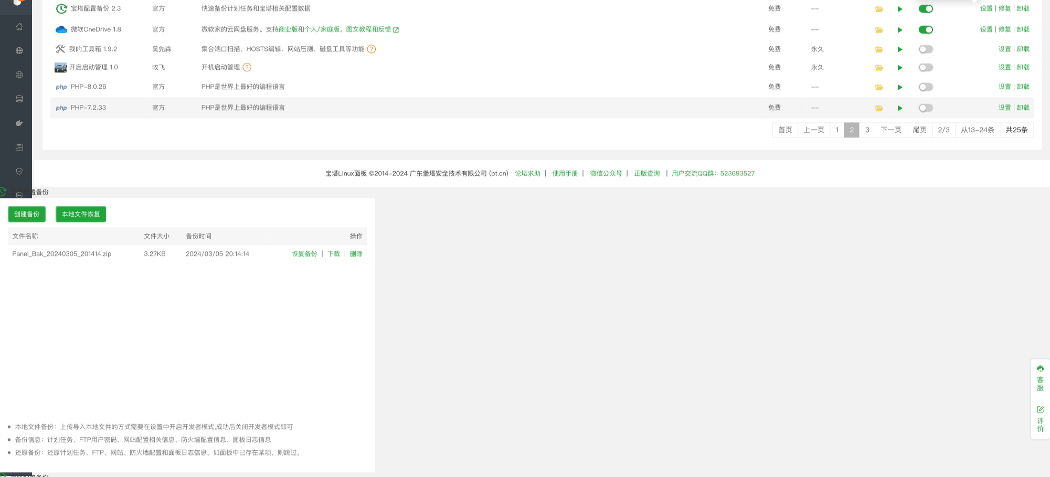
Task: Open the 图文教程和反馈 link
Action: coord(368,30)
